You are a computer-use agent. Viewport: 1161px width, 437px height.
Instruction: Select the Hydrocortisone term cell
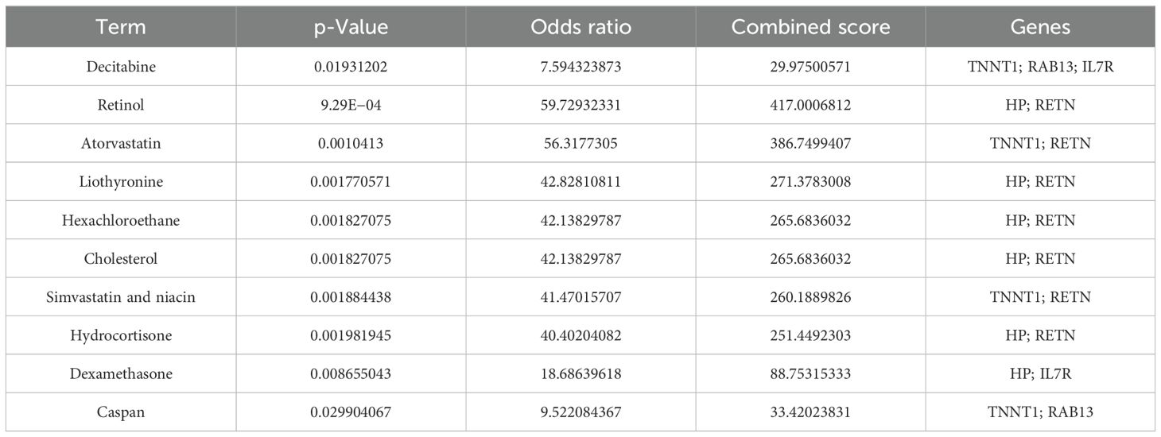(121, 335)
